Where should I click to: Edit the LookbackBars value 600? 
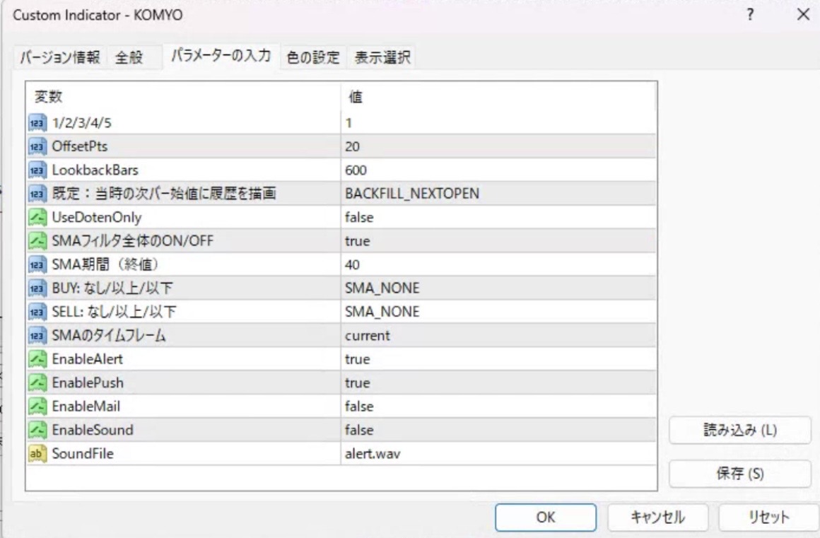(x=498, y=170)
